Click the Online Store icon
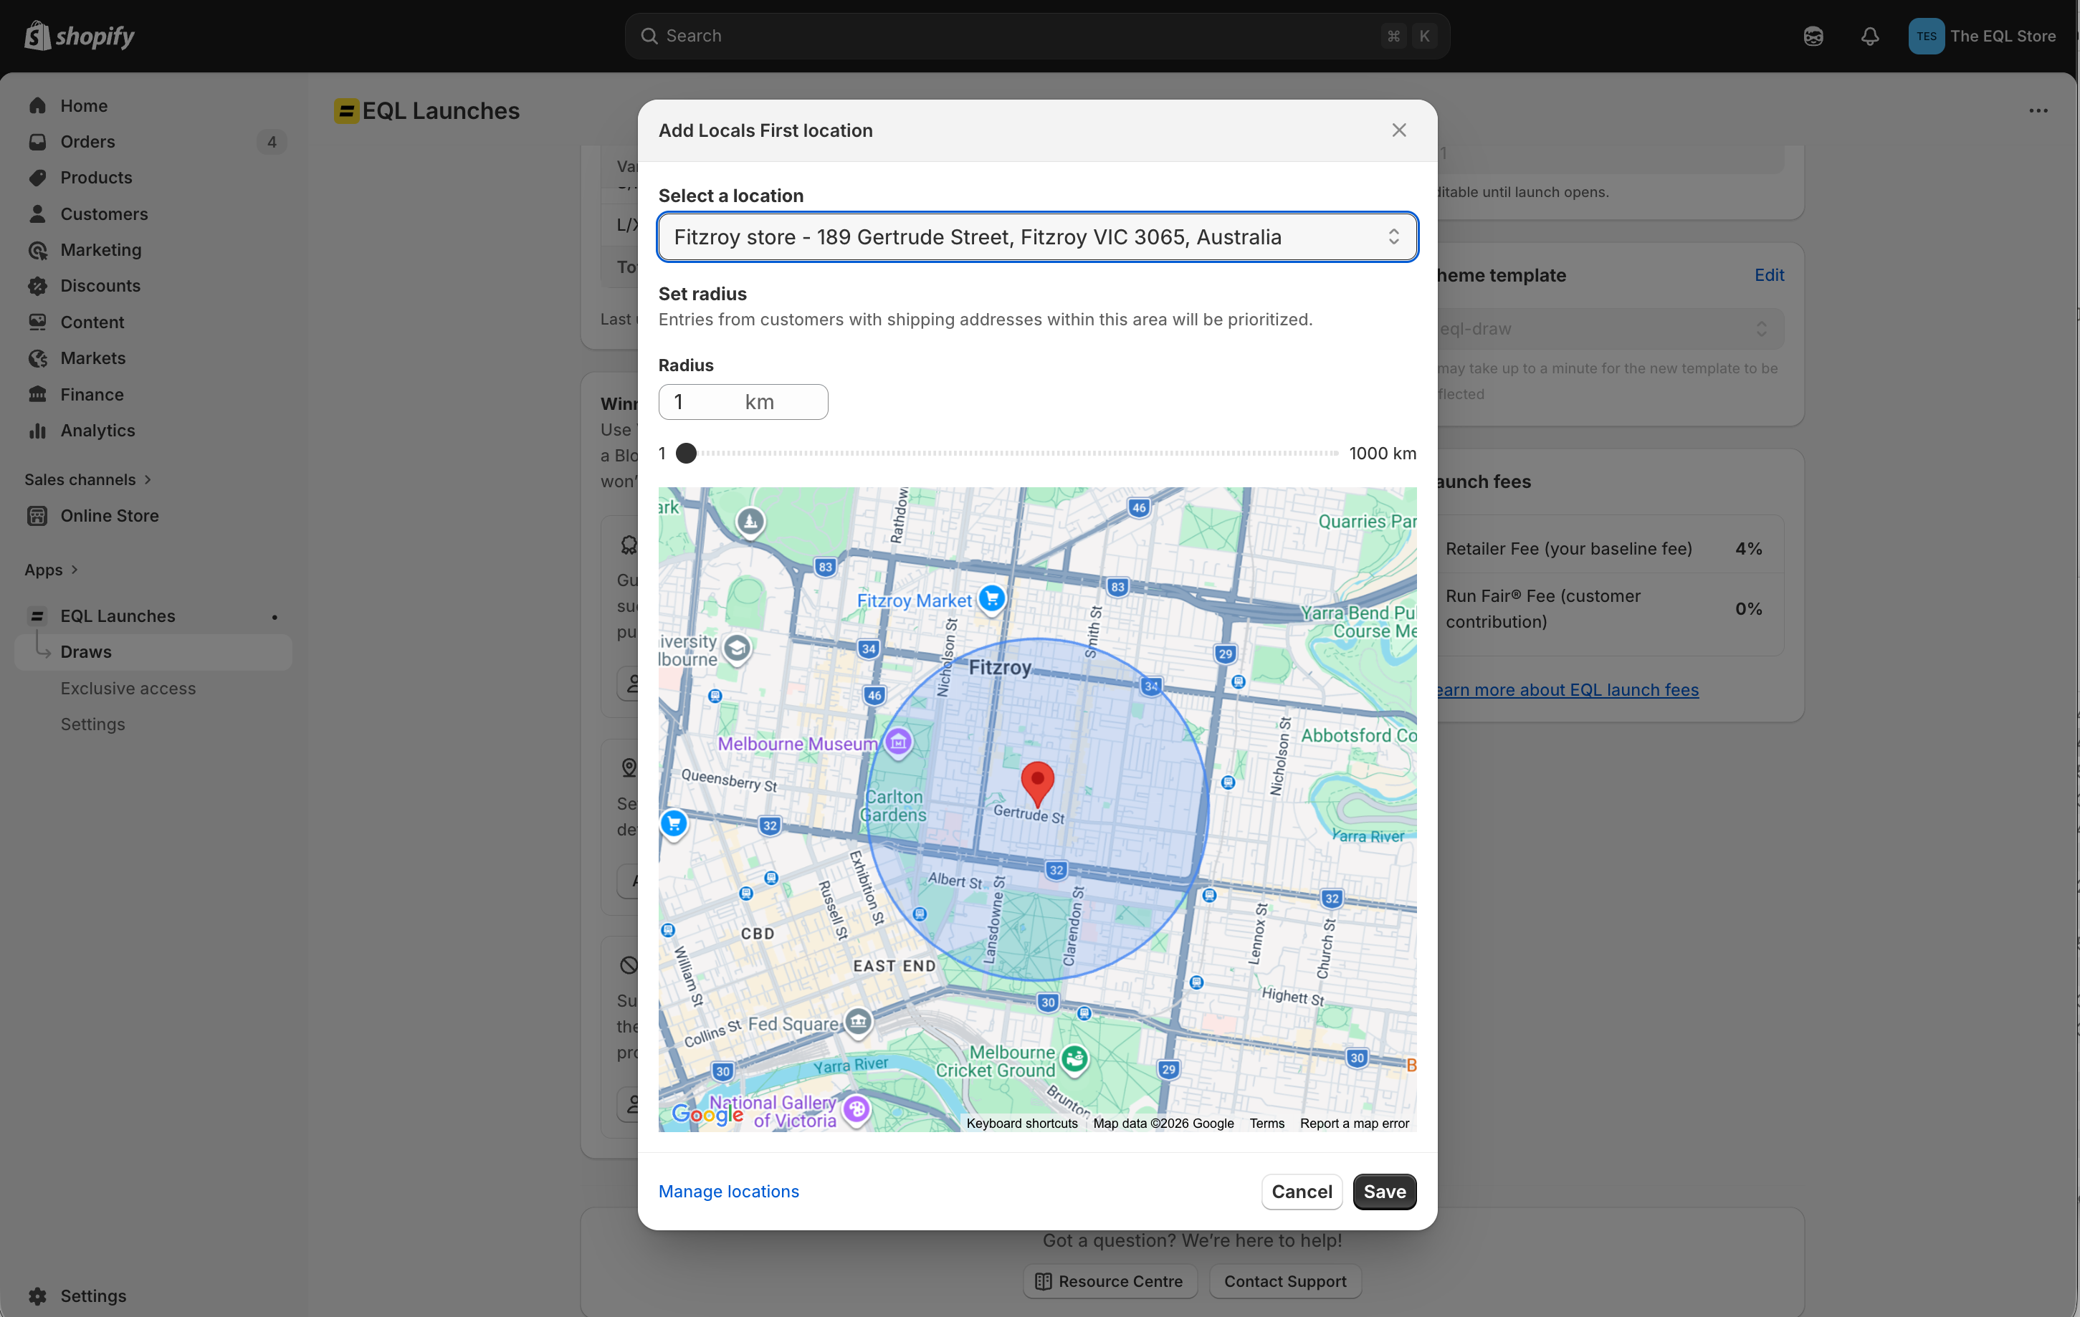 coord(37,516)
